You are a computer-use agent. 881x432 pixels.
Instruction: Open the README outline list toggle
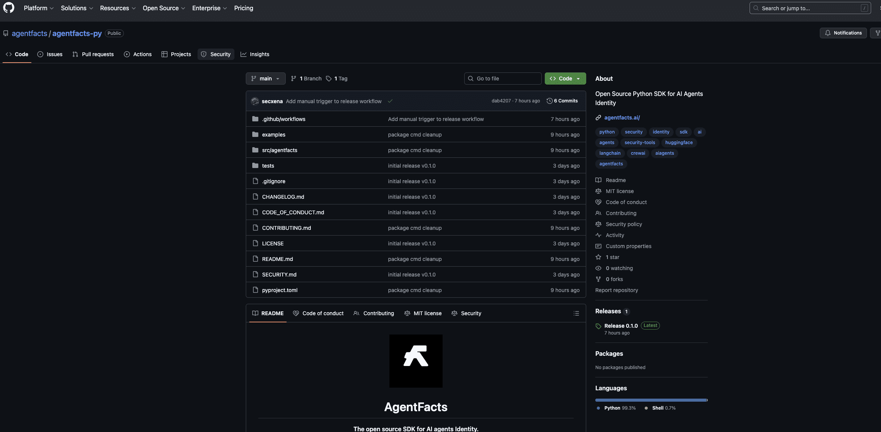pyautogui.click(x=576, y=313)
